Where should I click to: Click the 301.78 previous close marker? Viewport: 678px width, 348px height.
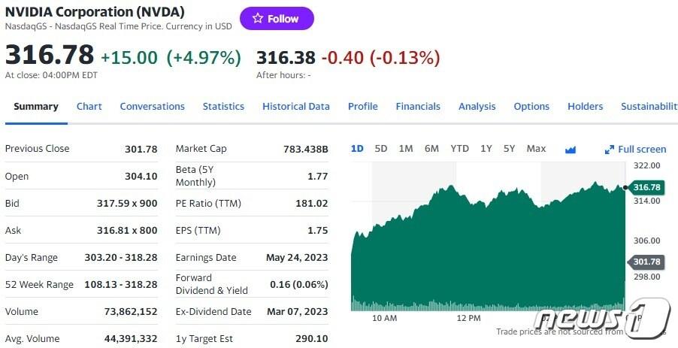coord(646,262)
